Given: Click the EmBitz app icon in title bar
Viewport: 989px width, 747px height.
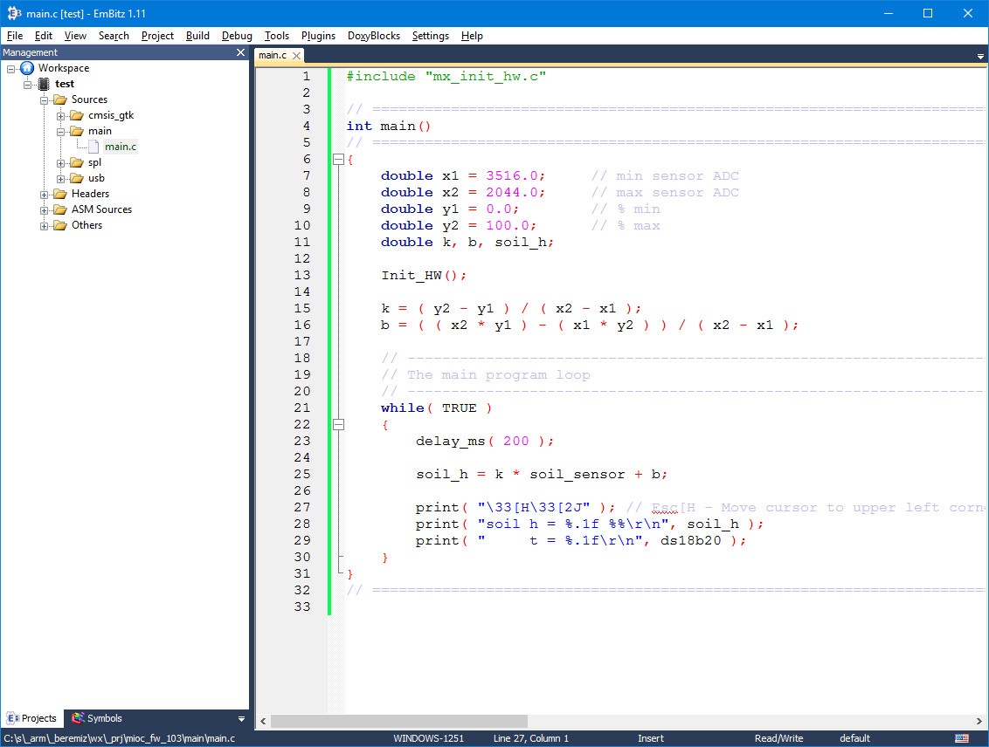Looking at the screenshot, I should point(14,13).
